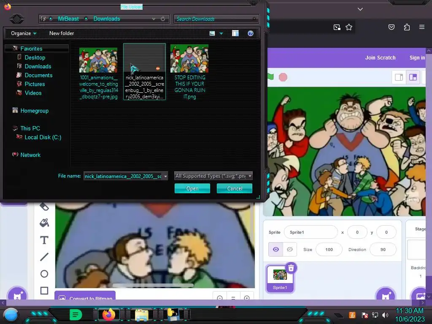Click the sprite y position field
This screenshot has height=324, width=432.
[x=386, y=232]
